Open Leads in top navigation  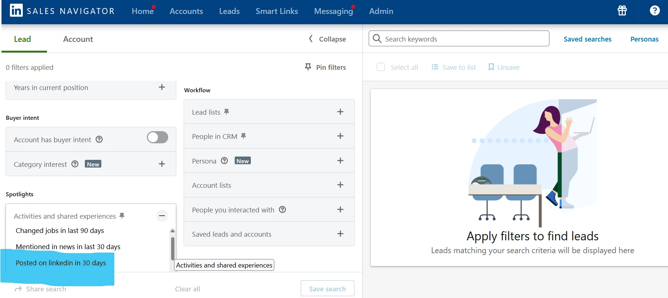(230, 11)
